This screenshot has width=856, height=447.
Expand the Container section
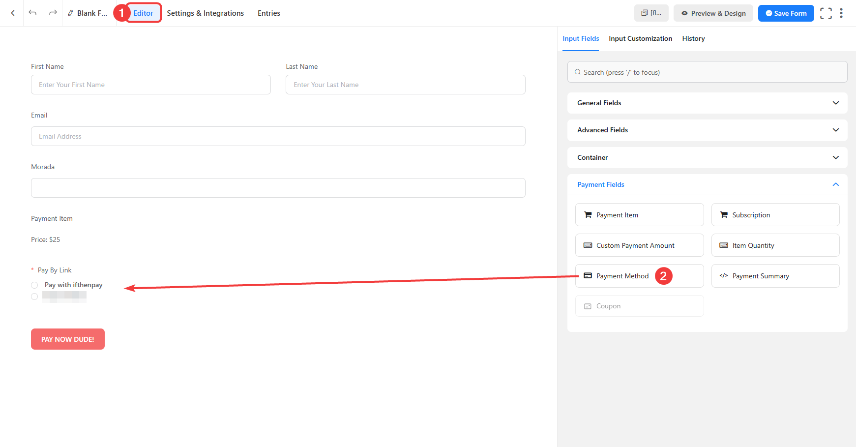coord(707,157)
